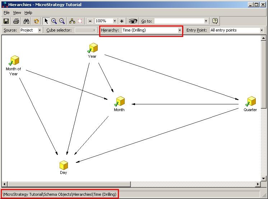
Task: Expand the 100% zoom level dropdown
Action: coord(115,21)
